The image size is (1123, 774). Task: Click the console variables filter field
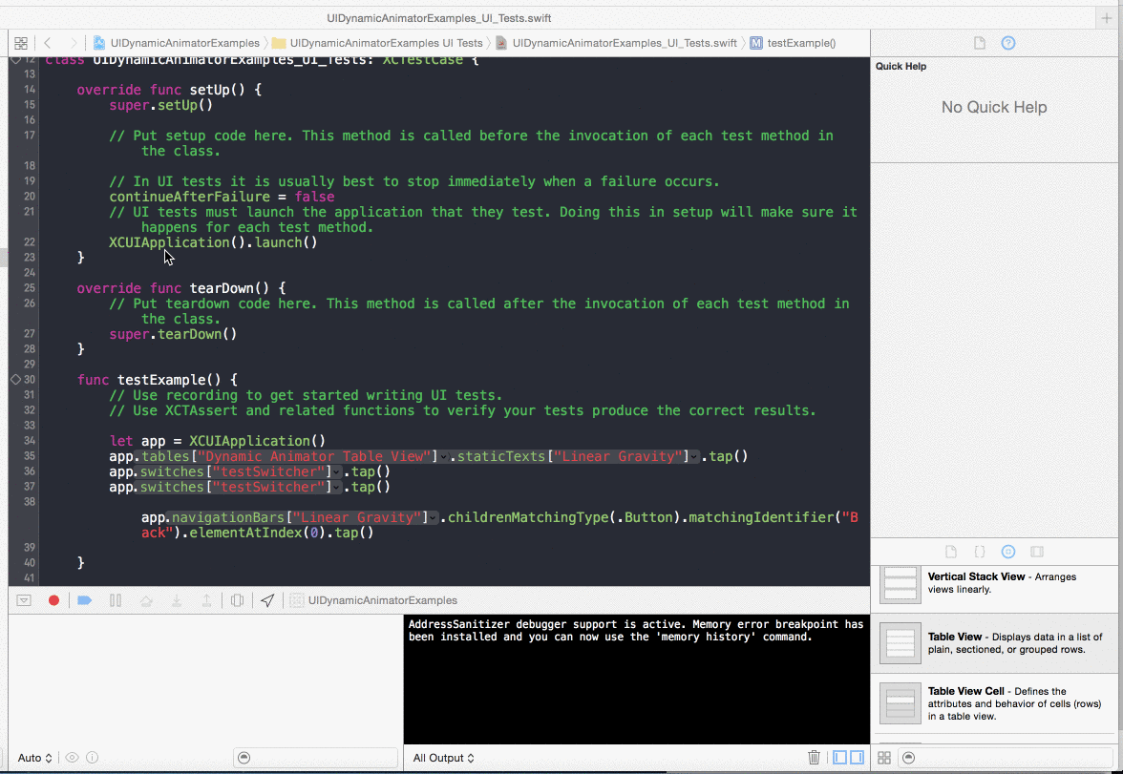tap(315, 758)
